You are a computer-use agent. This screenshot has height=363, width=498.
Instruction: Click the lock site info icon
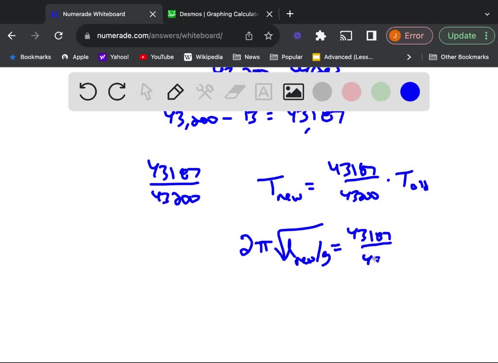pyautogui.click(x=88, y=36)
